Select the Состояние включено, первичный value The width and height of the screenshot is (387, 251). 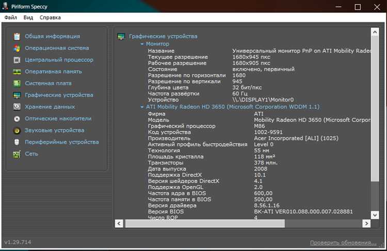(x=263, y=69)
